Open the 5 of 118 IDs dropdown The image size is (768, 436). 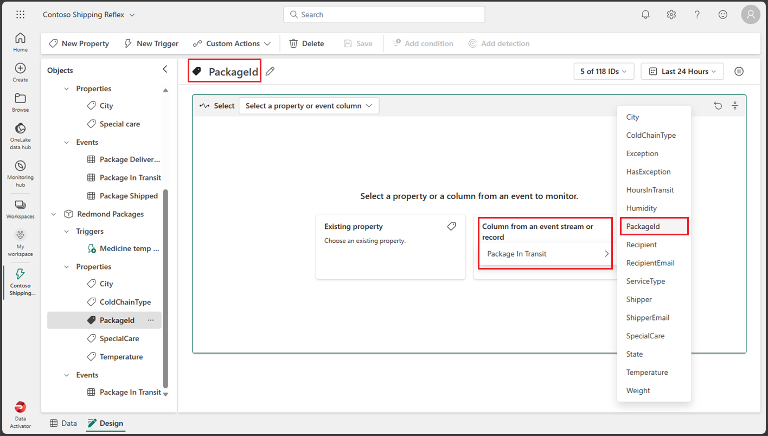(604, 72)
